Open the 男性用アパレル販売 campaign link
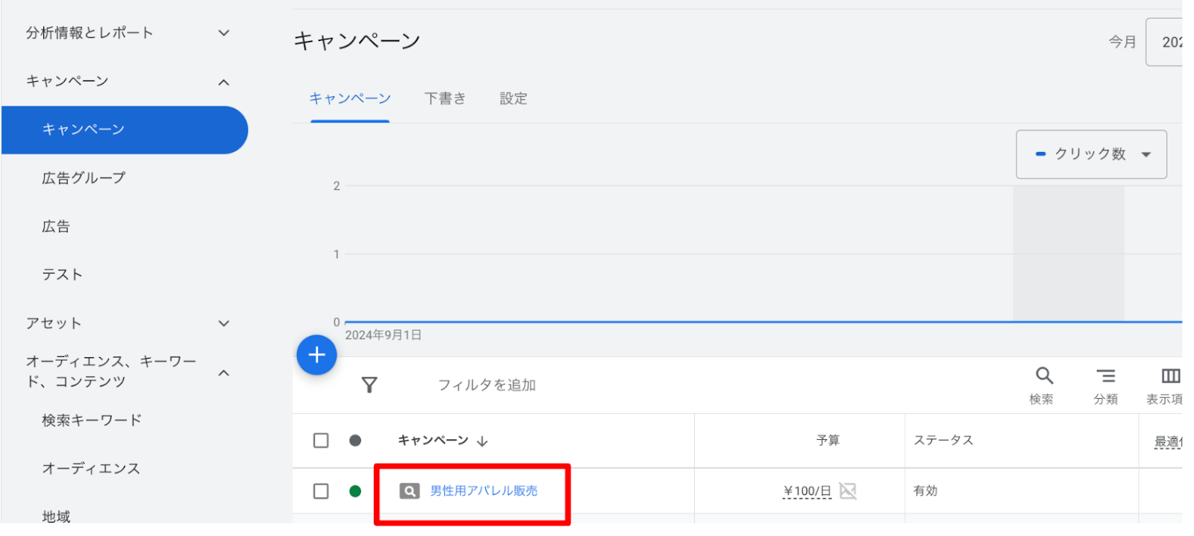1194x536 pixels. (x=484, y=491)
